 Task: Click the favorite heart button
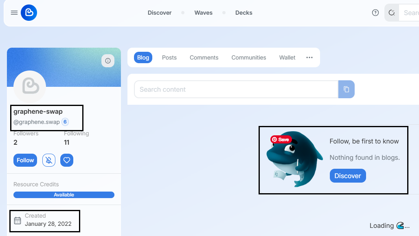[67, 160]
